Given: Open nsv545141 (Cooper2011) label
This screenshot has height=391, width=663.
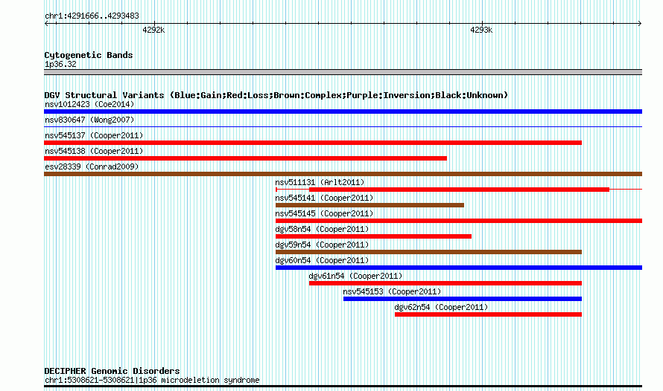Looking at the screenshot, I should (324, 198).
